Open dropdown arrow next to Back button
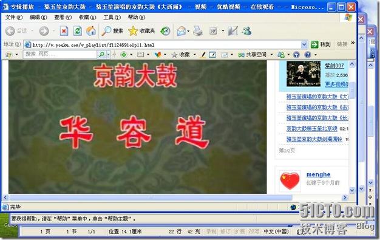 (x=32, y=31)
